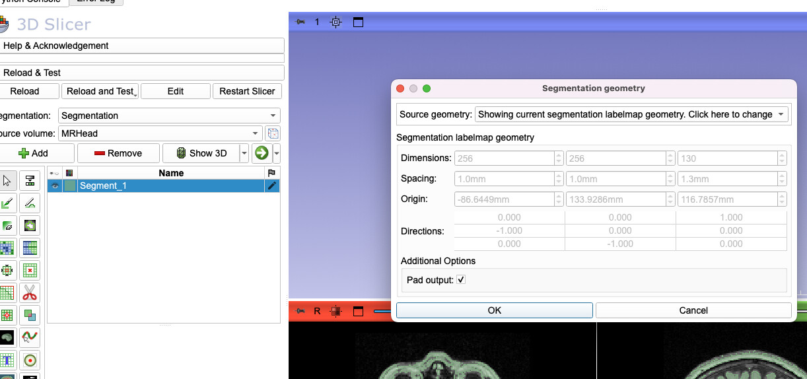807x379 pixels.
Task: Activate the Scissors effect
Action: click(30, 293)
